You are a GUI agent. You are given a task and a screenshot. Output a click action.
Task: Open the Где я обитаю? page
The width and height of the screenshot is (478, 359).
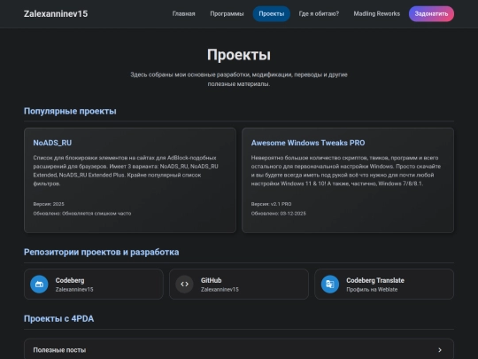319,13
